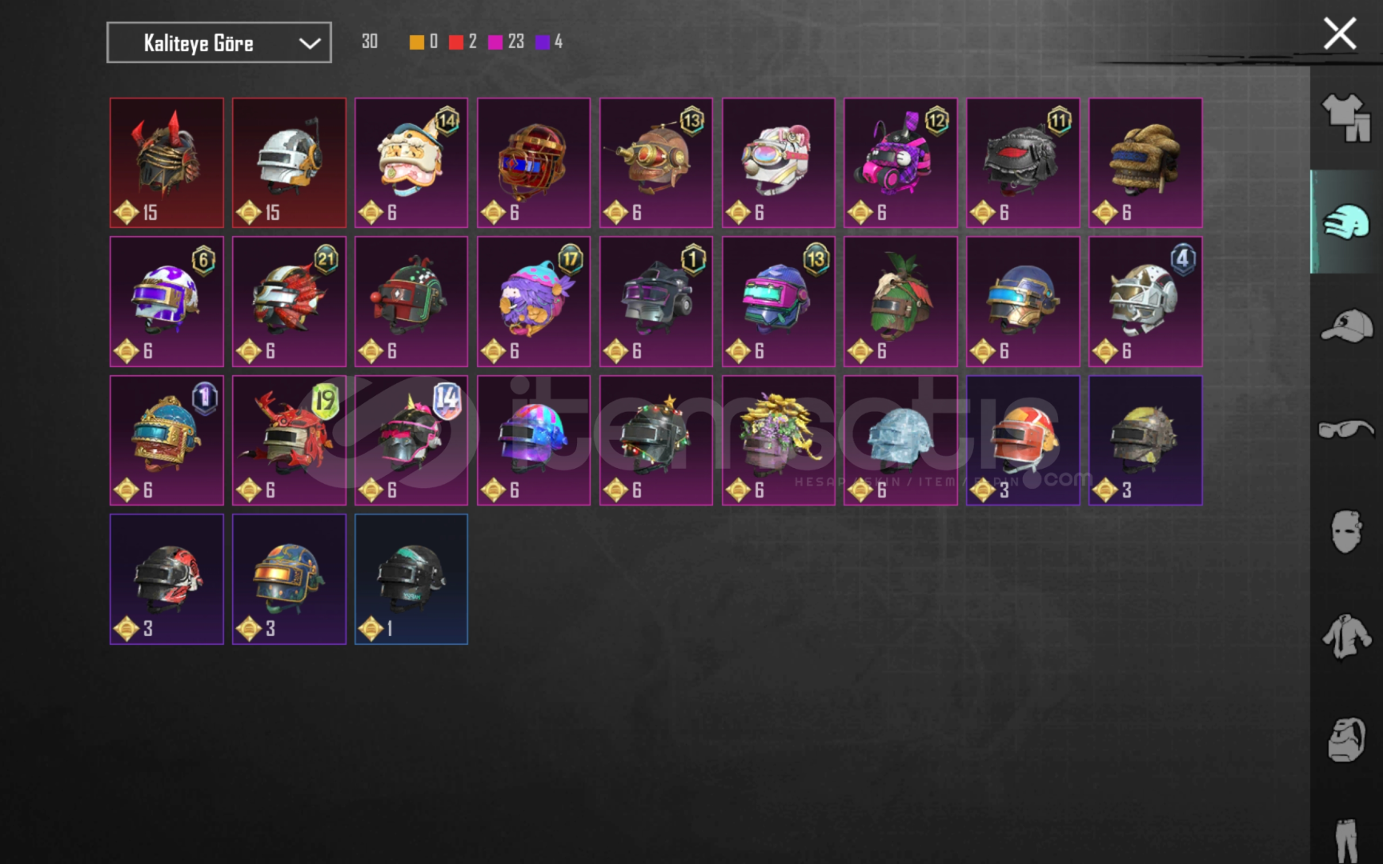Image resolution: width=1383 pixels, height=864 pixels.
Task: Open the jacket category icon
Action: point(1346,637)
